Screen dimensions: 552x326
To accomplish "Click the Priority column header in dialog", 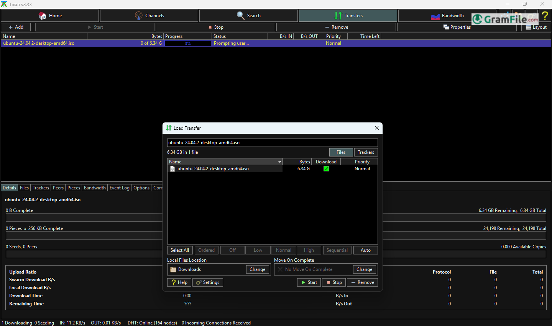I will tap(359, 162).
